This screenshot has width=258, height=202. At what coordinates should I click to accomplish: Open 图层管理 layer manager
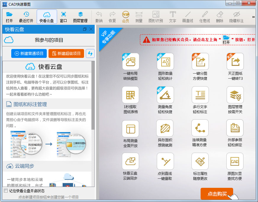click(80, 17)
